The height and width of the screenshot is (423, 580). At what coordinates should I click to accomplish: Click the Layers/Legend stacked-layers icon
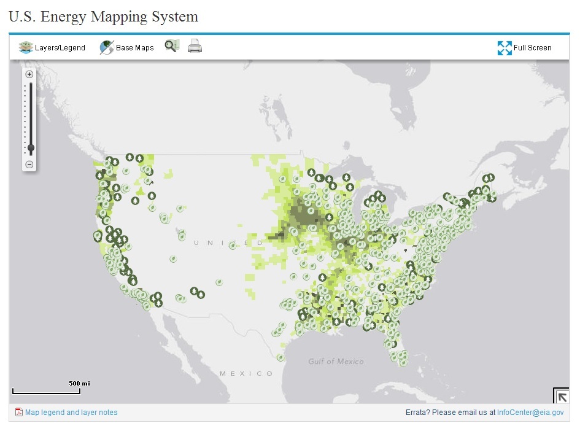pos(25,46)
